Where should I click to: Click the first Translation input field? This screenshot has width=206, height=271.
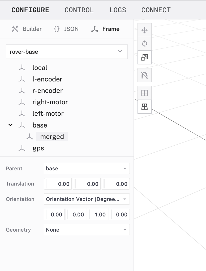pyautogui.click(x=58, y=184)
